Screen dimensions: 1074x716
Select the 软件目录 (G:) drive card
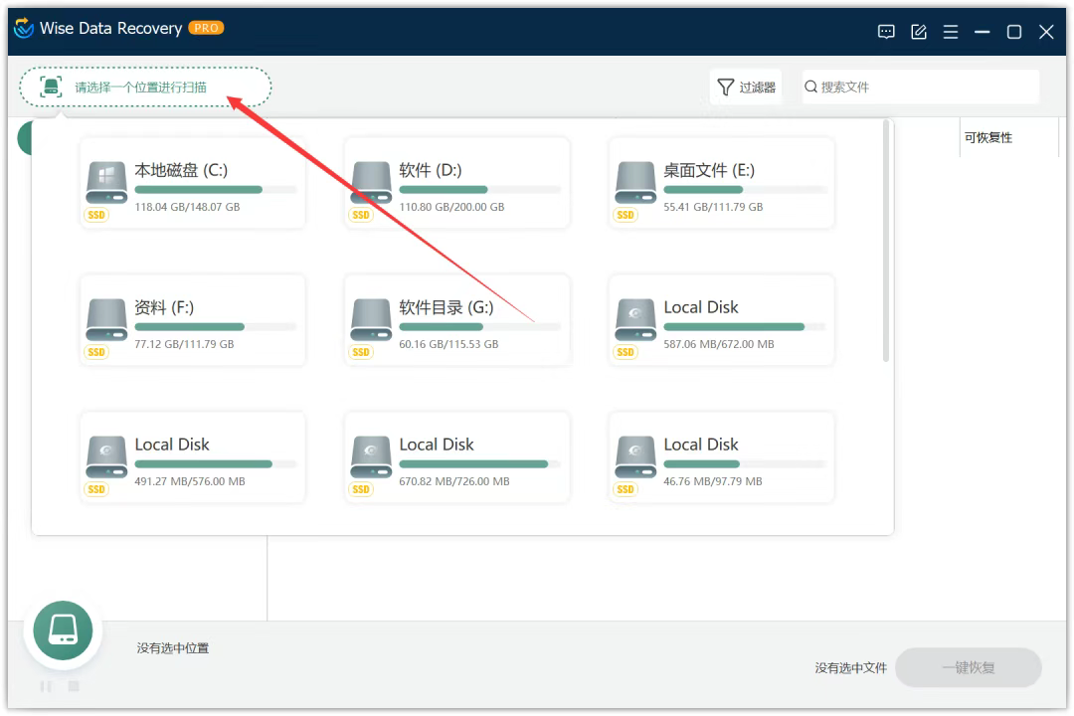pos(456,319)
